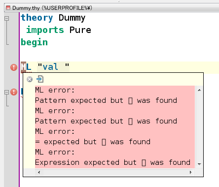This screenshot has height=187, width=219.
Task: Close the ML error popup
Action: (x=30, y=79)
